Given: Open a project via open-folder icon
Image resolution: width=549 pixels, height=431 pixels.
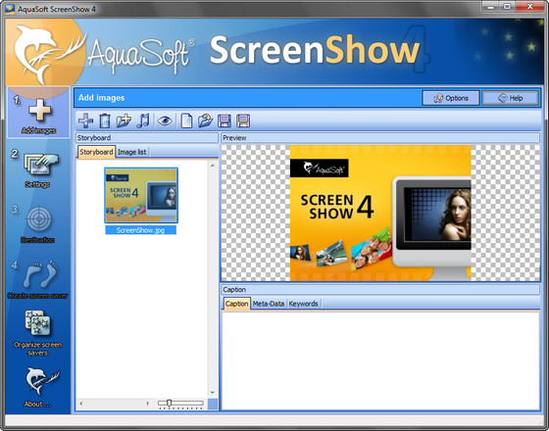Looking at the screenshot, I should pyautogui.click(x=205, y=121).
